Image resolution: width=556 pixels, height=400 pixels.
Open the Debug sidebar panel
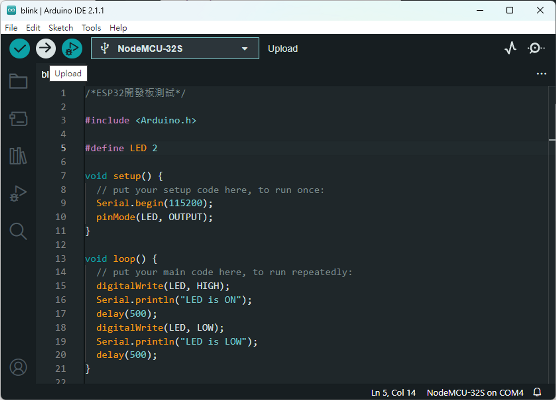[18, 194]
